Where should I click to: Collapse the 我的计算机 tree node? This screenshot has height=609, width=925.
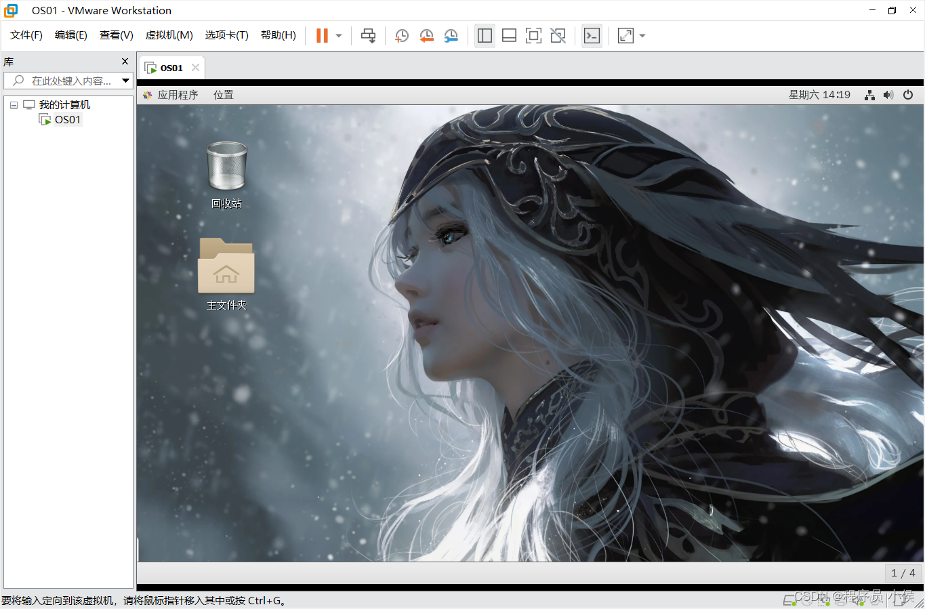click(x=14, y=105)
